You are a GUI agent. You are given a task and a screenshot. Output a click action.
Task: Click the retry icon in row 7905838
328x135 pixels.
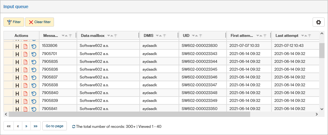click(x=34, y=85)
